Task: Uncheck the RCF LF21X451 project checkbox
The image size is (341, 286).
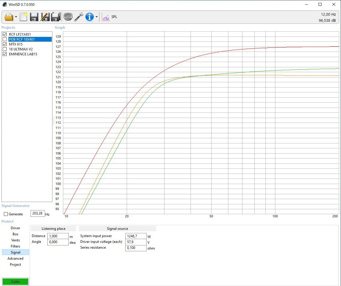Action: click(x=4, y=34)
